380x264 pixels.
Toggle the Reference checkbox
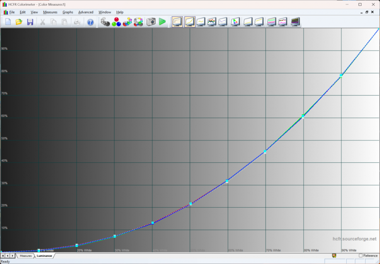(x=361, y=256)
